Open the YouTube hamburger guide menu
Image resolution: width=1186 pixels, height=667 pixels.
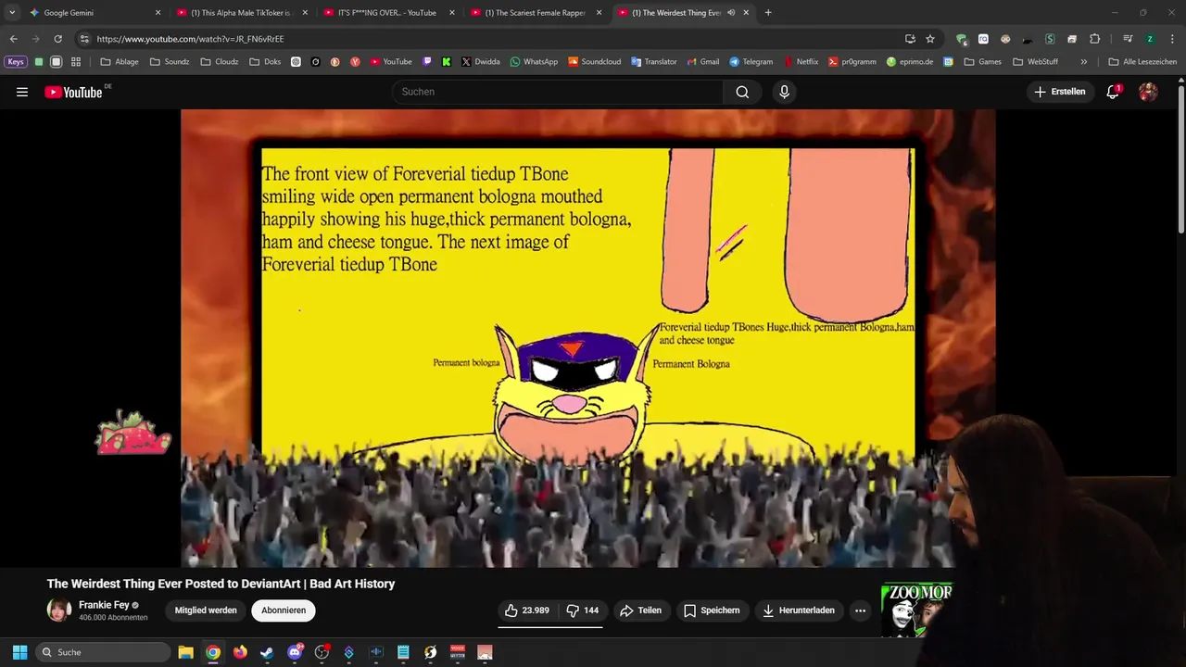point(22,92)
